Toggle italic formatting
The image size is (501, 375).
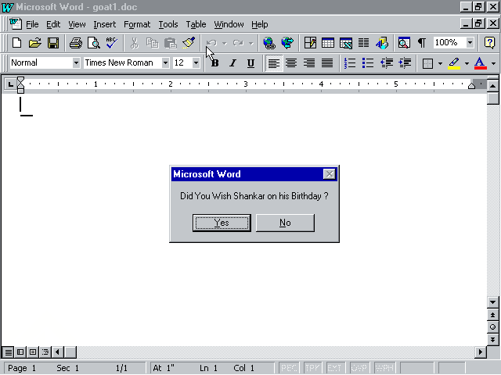[233, 63]
